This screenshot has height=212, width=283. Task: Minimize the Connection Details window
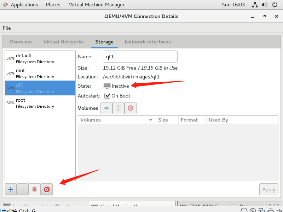253,17
